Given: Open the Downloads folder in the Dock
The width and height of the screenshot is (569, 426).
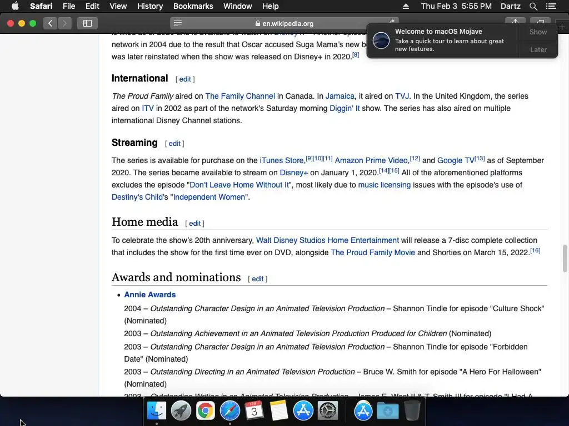Looking at the screenshot, I should (387, 411).
